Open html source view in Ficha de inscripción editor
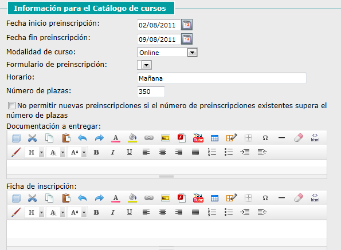 pyautogui.click(x=315, y=198)
